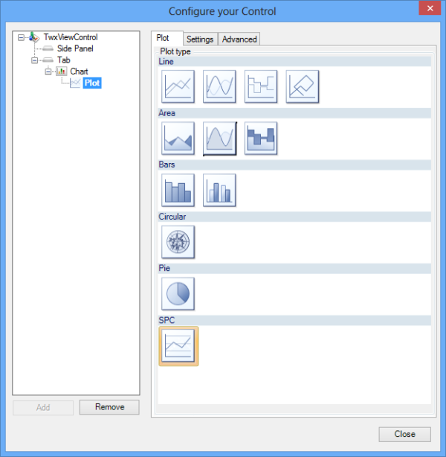Choose the filled area plot type
This screenshot has width=446, height=457.
[178, 138]
